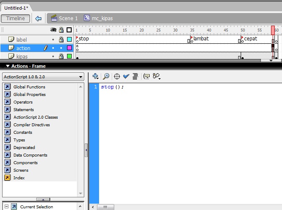Click the pencil icon on the action layer
The image size is (282, 210).
click(x=46, y=48)
